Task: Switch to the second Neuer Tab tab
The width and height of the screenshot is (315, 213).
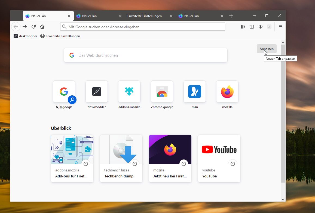Action: pos(99,16)
